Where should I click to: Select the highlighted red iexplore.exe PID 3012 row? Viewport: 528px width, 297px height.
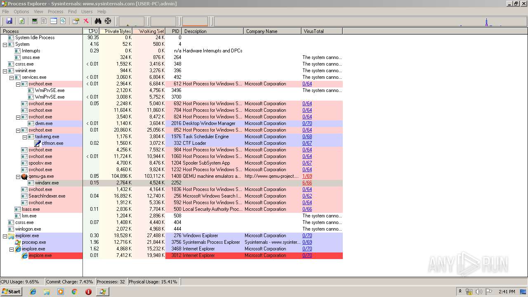click(x=171, y=255)
